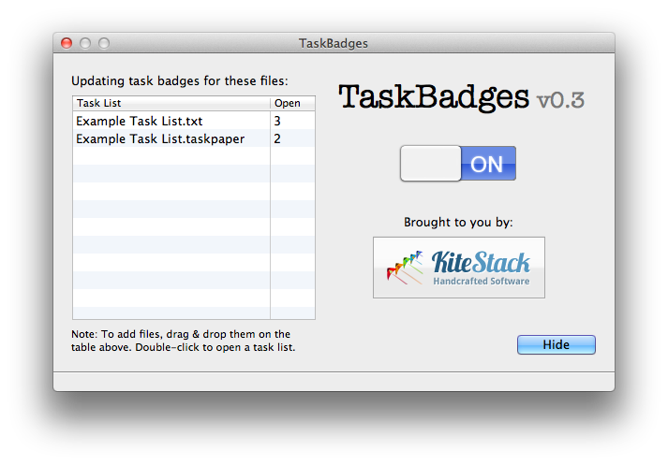Close the TaskBadges window with the red button
Screen dimensions: 668x465
coord(67,43)
